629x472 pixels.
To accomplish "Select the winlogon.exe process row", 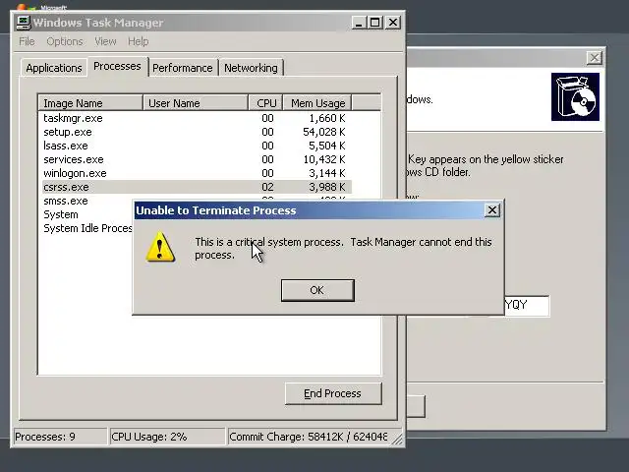I will click(197, 173).
